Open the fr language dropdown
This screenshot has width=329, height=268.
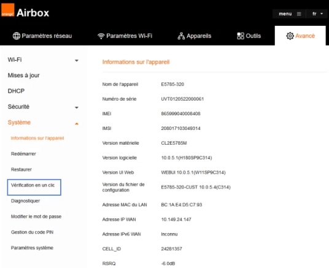317,14
